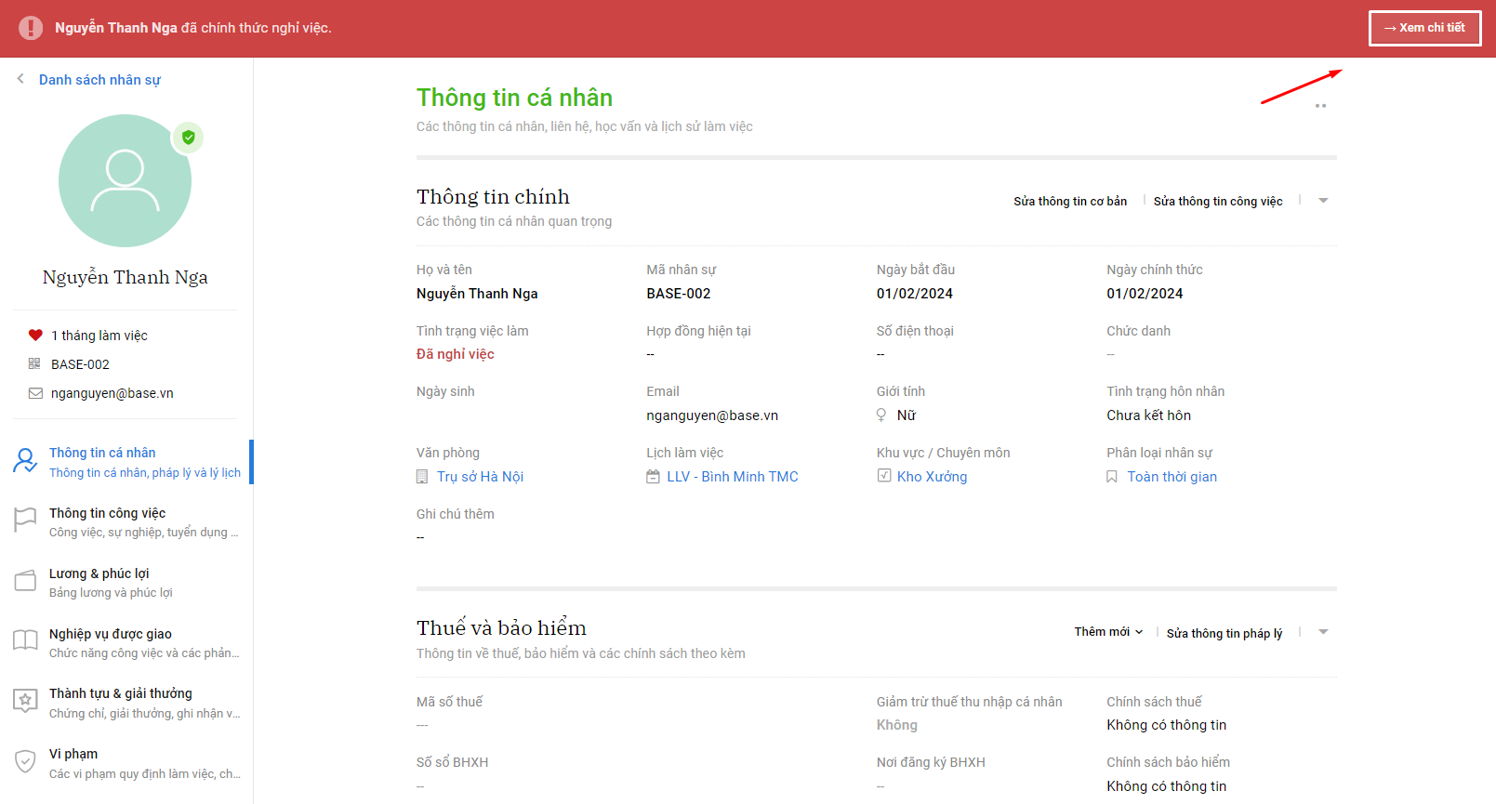The width and height of the screenshot is (1496, 804).
Task: Open Trụ sở Hà Nội office link
Action: point(480,477)
